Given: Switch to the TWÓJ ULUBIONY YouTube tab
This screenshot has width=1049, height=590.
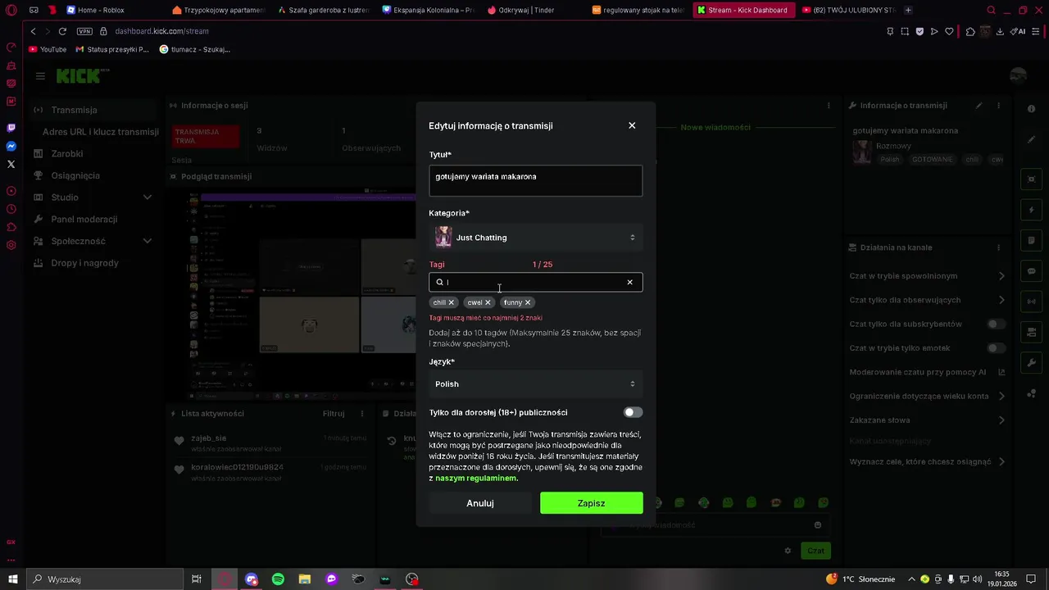Looking at the screenshot, I should point(847,10).
